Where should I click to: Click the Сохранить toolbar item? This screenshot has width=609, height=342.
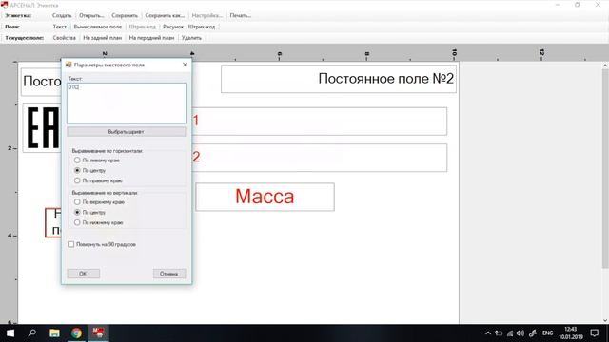pyautogui.click(x=125, y=15)
